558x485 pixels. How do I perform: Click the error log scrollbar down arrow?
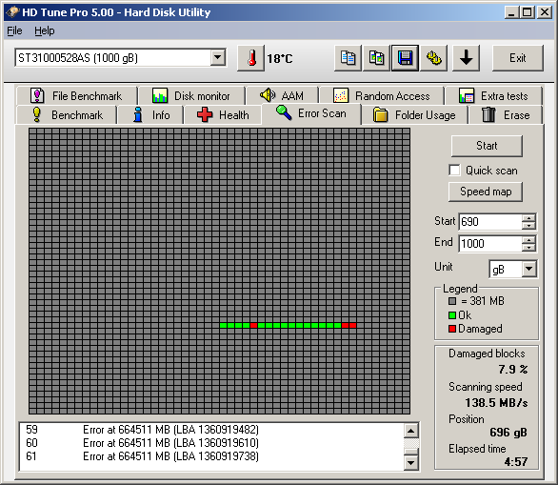tap(410, 463)
